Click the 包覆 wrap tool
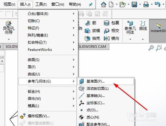 (111, 23)
